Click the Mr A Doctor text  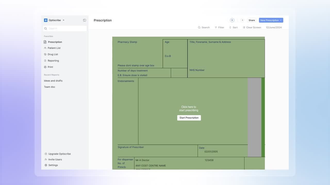(142, 160)
